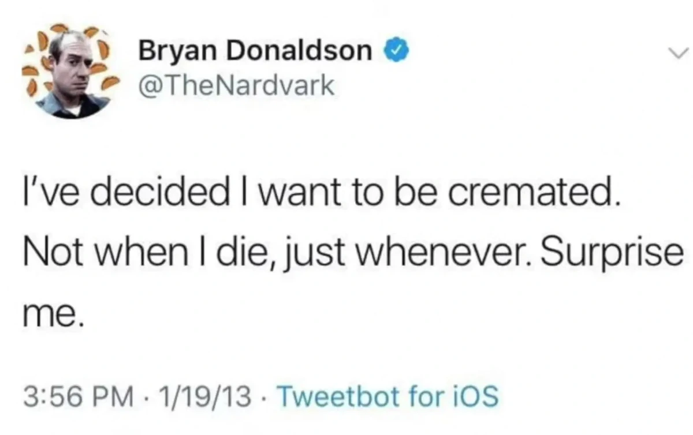The width and height of the screenshot is (693, 435).
Task: Open the Bryan Donaldson display name
Action: point(254,51)
